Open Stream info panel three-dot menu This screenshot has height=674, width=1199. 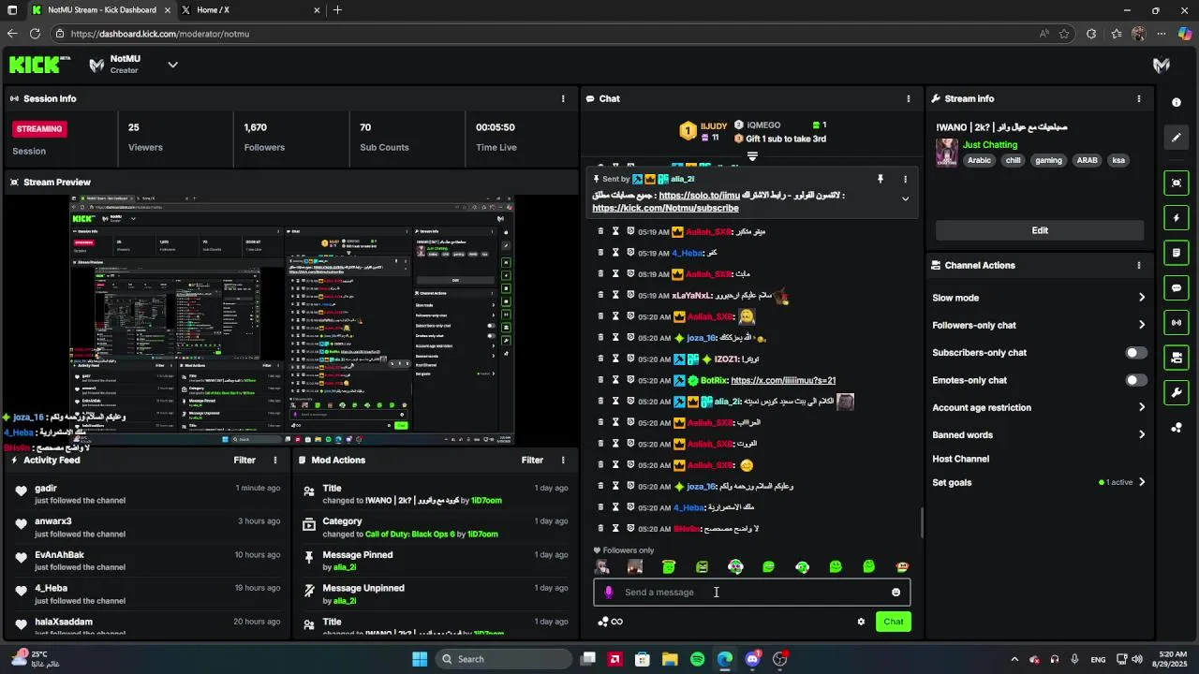click(x=1139, y=98)
